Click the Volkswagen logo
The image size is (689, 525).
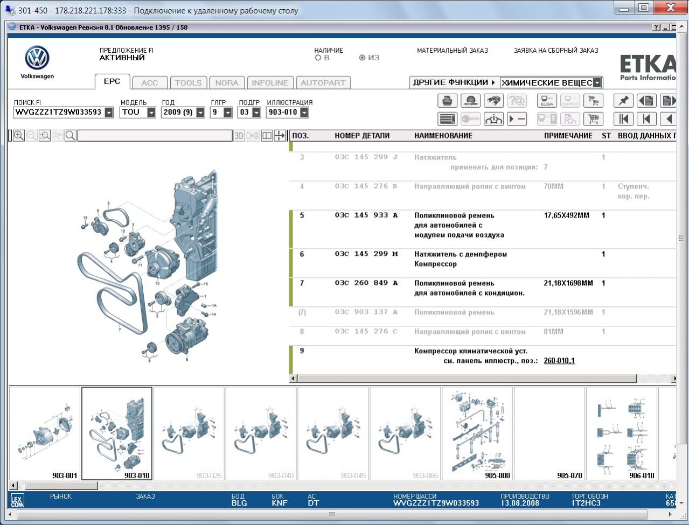[x=37, y=58]
